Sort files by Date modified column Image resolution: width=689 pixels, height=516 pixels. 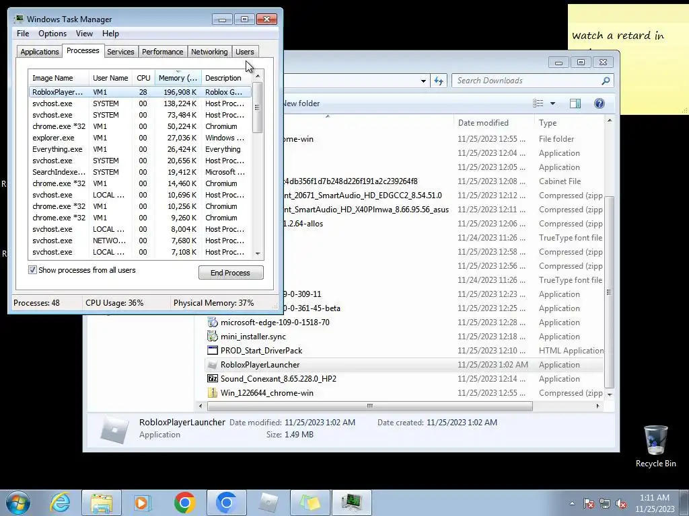[x=493, y=123]
